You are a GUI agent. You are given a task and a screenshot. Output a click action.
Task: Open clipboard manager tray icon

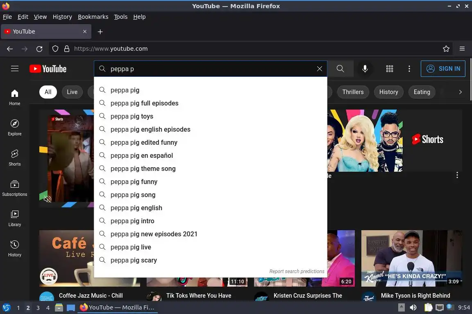[x=428, y=307]
